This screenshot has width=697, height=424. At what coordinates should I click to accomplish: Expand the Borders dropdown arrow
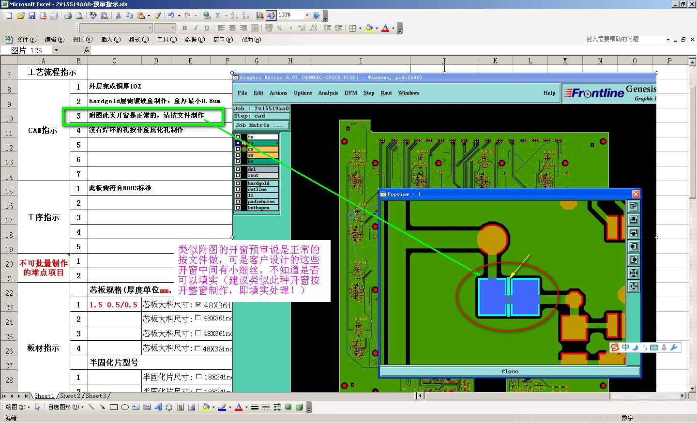(360, 28)
